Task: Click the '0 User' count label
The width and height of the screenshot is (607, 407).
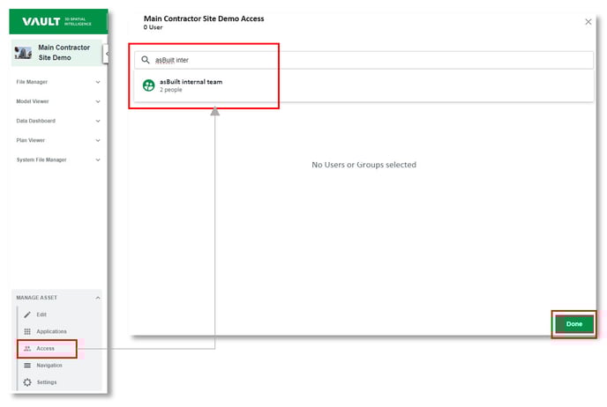Action: pyautogui.click(x=153, y=27)
